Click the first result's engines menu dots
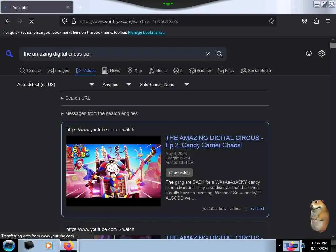 pyautogui.click(x=246, y=208)
